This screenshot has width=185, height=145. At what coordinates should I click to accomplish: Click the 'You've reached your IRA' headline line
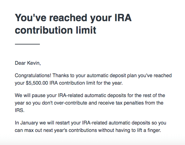[73, 18]
